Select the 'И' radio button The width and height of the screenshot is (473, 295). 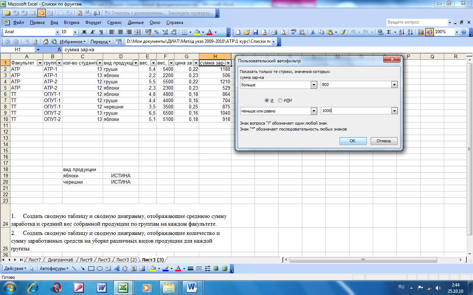[267, 100]
